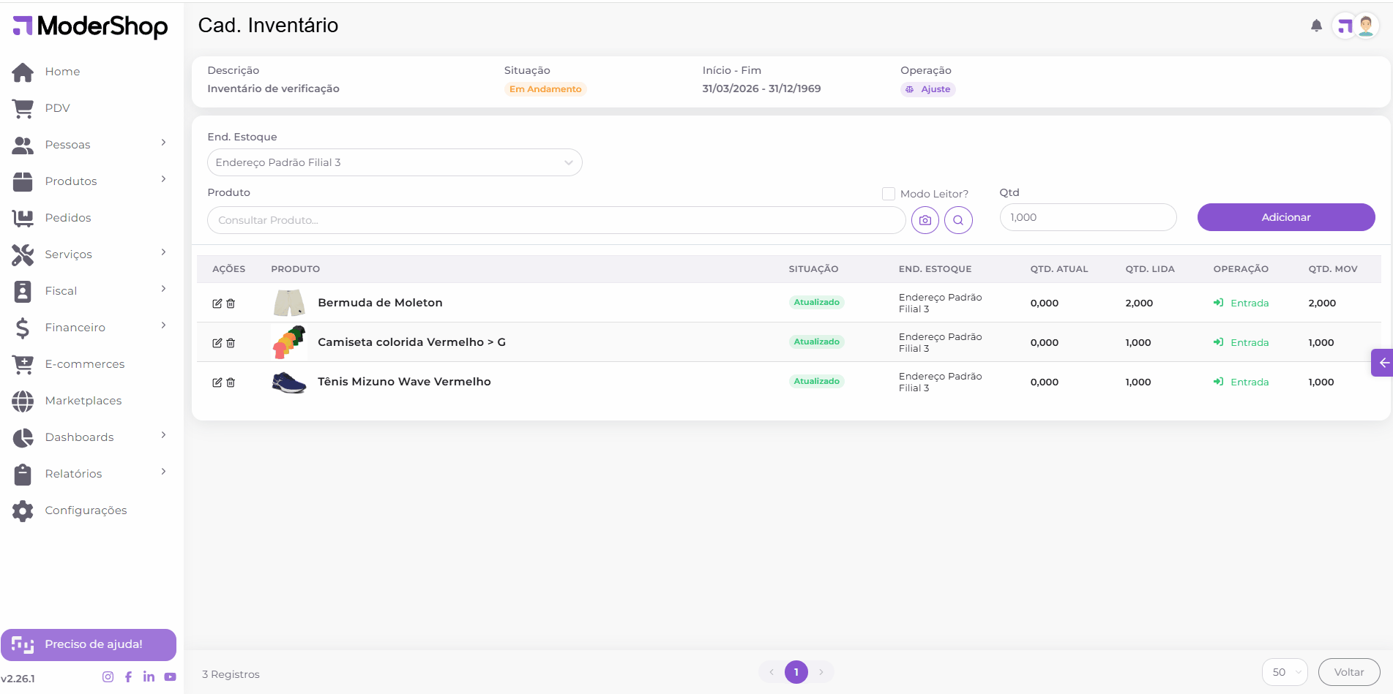Open the End. Estoque dropdown

tap(395, 162)
